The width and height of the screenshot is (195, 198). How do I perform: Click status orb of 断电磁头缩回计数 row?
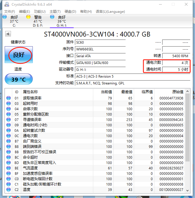[x=9, y=179]
